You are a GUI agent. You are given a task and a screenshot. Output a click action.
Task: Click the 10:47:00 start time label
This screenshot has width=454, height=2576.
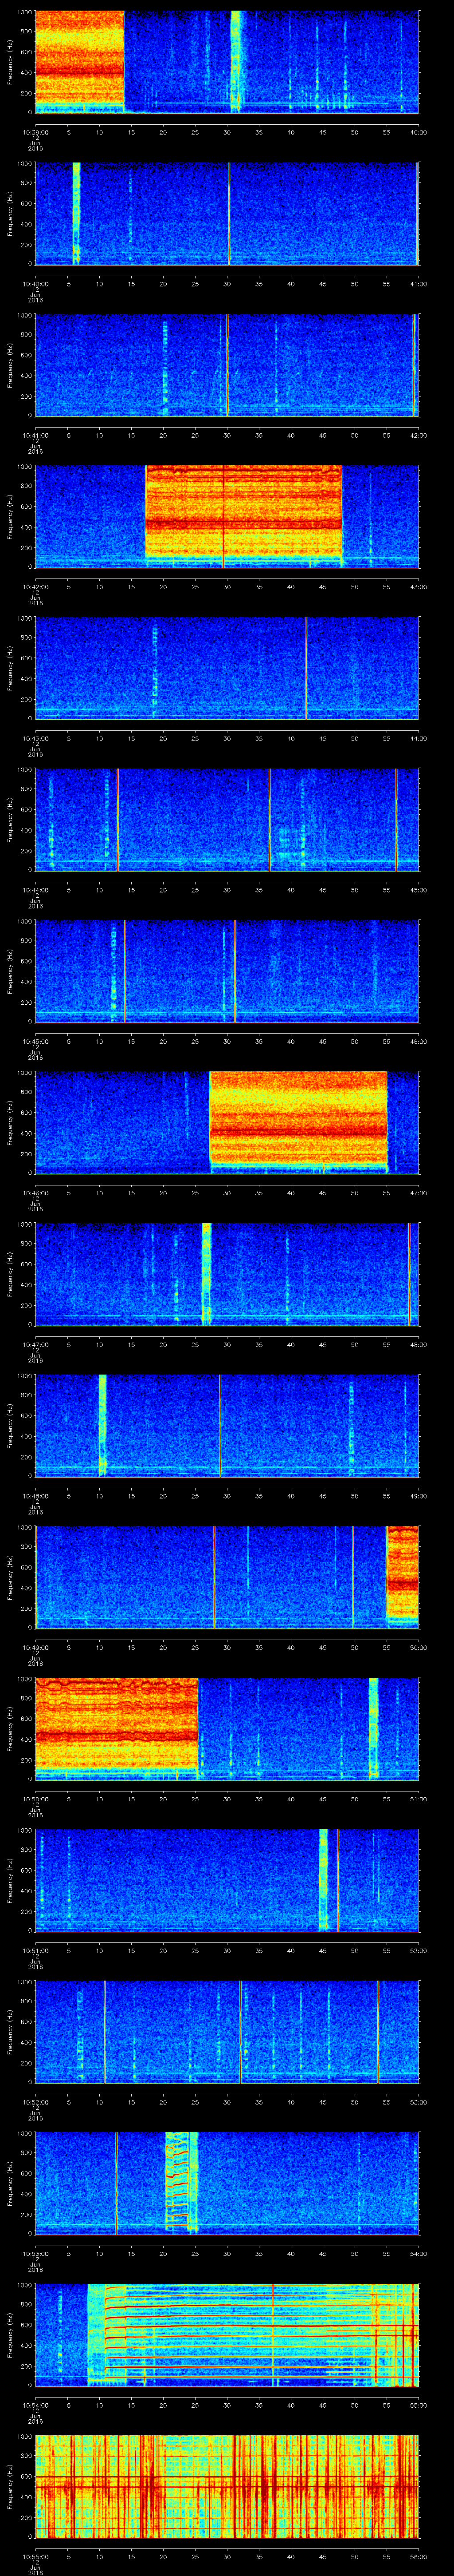[36, 1345]
